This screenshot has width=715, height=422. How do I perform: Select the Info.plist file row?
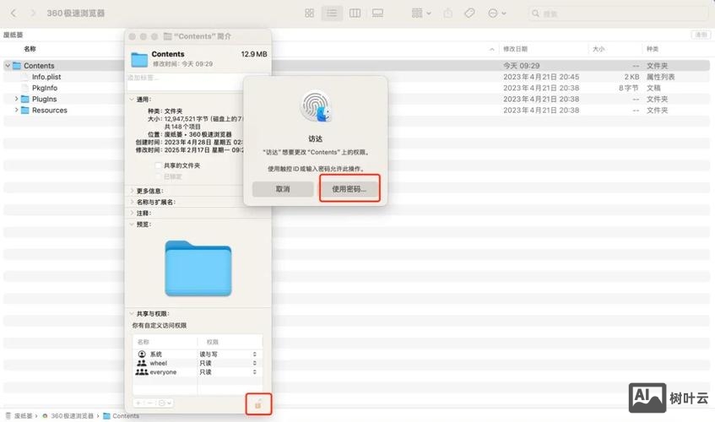click(356, 77)
